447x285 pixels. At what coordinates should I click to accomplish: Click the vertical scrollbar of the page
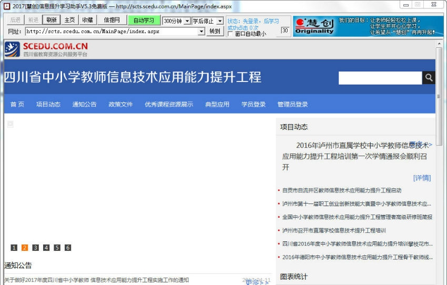439,158
